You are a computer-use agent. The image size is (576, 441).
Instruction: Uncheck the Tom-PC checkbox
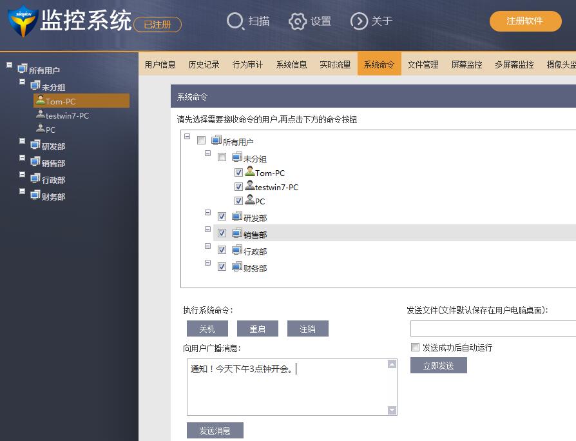[238, 173]
